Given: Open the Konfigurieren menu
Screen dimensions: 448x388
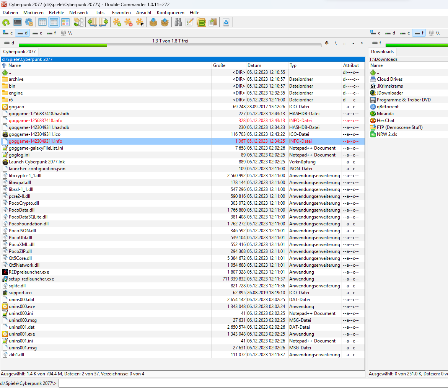Looking at the screenshot, I should (x=171, y=13).
